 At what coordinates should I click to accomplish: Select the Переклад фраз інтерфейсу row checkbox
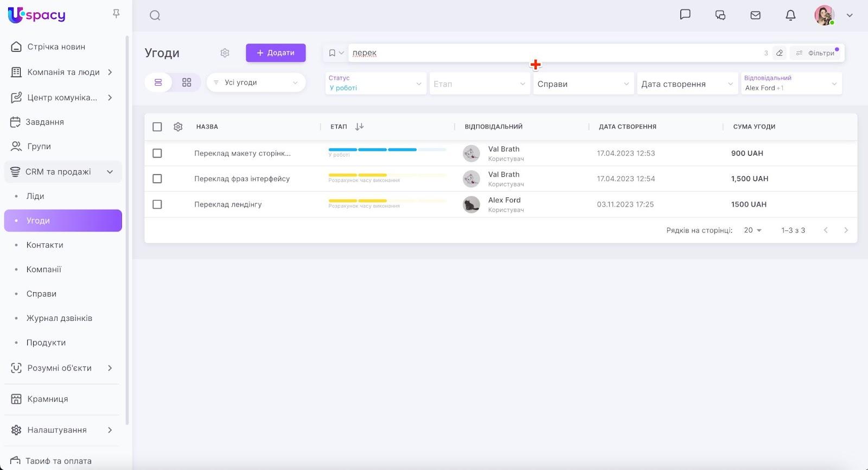(157, 179)
